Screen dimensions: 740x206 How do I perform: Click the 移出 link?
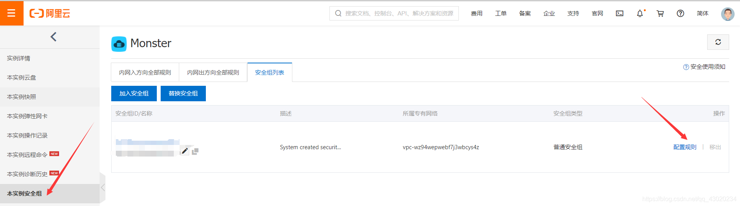[715, 147]
